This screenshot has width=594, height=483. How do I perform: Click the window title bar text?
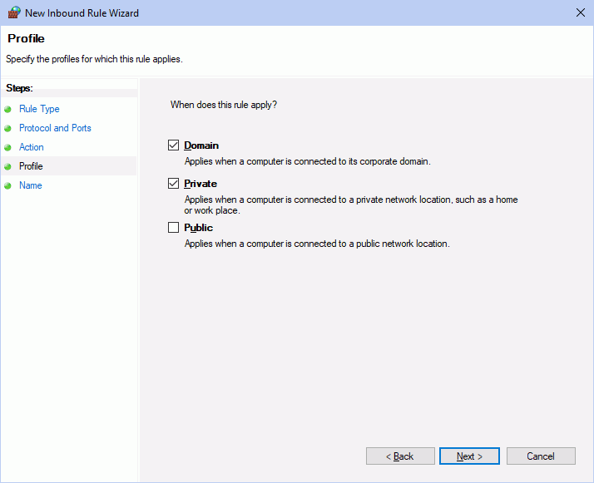82,12
